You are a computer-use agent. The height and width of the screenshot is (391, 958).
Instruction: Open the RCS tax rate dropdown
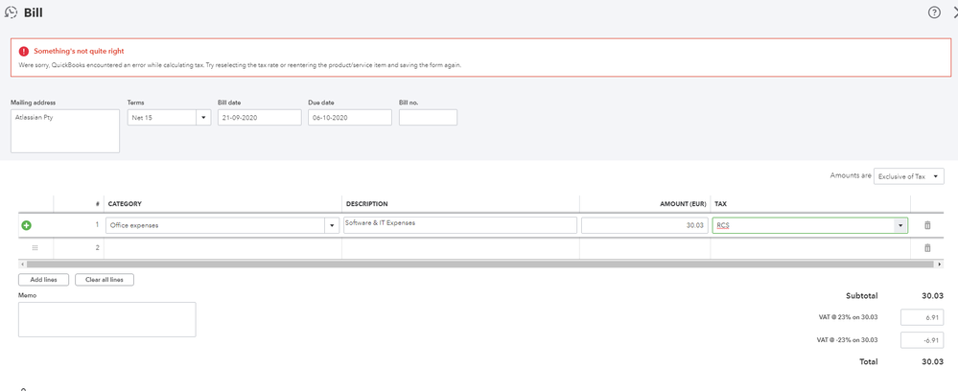(x=900, y=225)
